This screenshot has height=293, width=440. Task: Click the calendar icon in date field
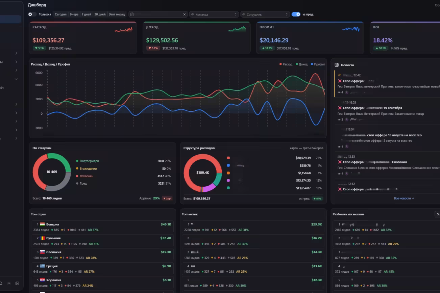(x=132, y=15)
